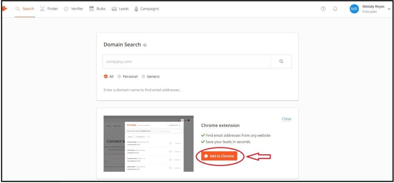Click the Domain Search heading
394x183 pixels.
click(x=122, y=45)
